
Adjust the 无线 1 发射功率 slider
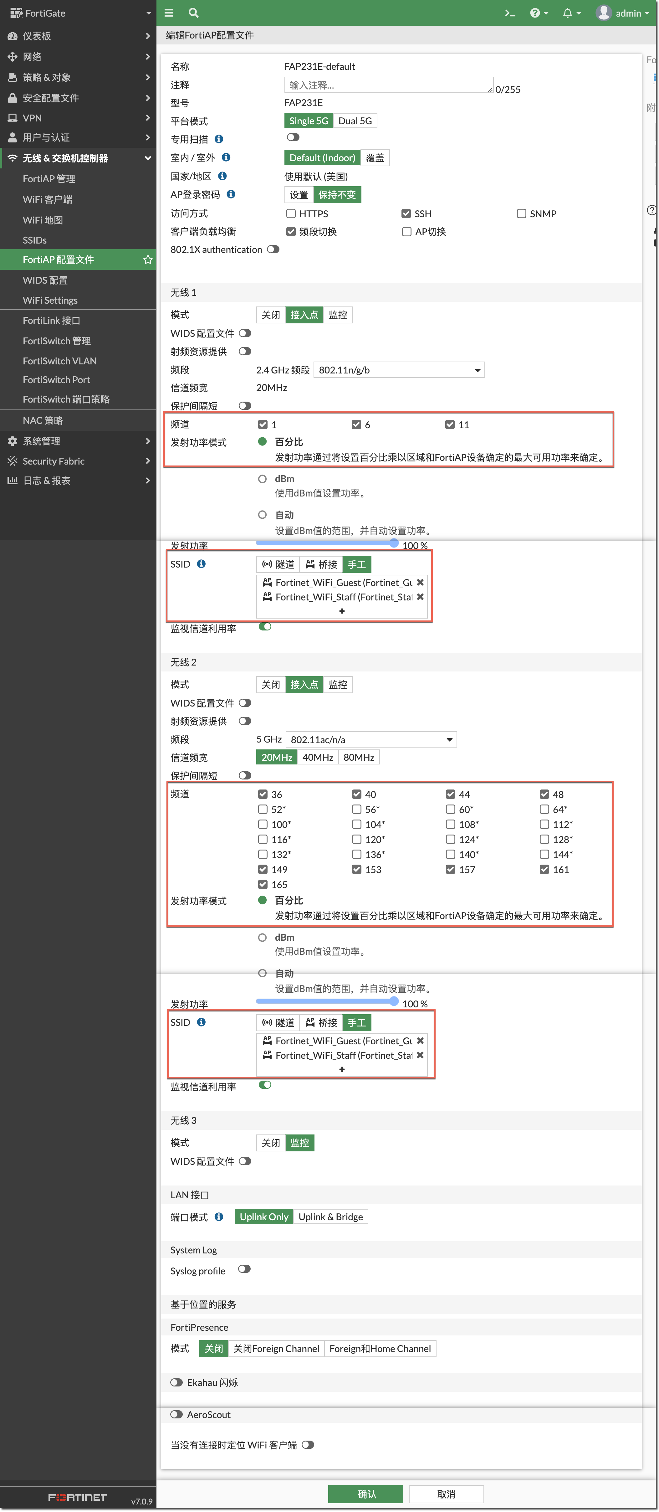point(394,543)
